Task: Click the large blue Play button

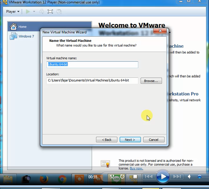Action: coord(163,177)
